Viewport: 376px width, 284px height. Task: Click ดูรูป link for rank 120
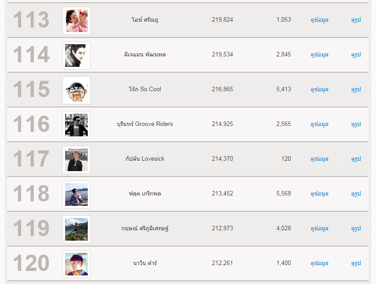[356, 263]
